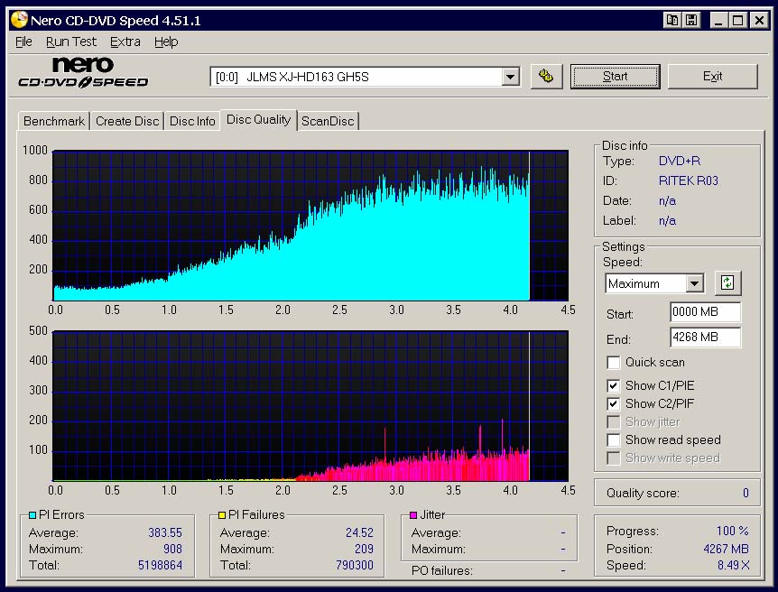Open the Extra menu
Image resolution: width=778 pixels, height=592 pixels.
(125, 42)
